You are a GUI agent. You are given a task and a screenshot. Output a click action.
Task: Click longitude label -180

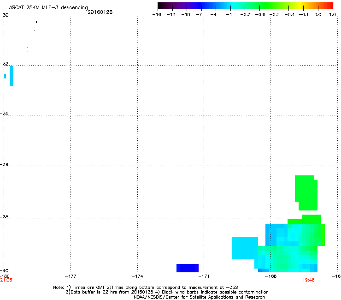[x=4, y=276]
